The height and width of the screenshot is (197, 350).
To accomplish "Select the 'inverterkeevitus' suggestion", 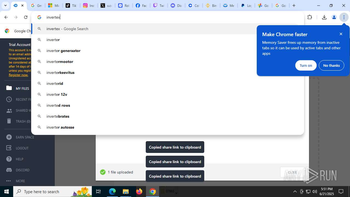I will coord(168,73).
